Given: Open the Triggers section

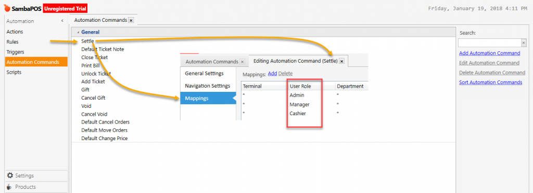Looking at the screenshot, I should tap(15, 52).
